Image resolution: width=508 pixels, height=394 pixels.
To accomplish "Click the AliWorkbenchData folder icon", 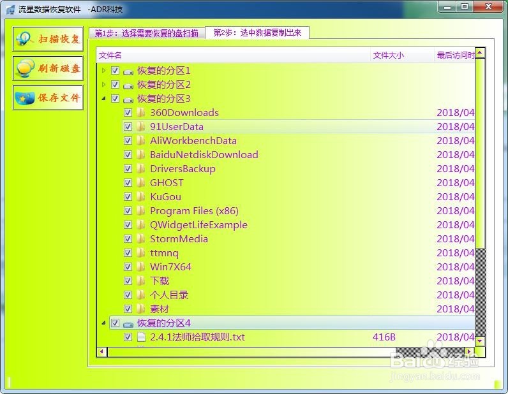I will coord(140,140).
